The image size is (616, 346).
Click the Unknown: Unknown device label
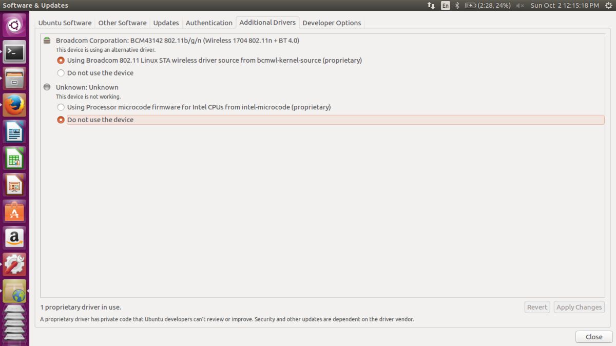87,87
